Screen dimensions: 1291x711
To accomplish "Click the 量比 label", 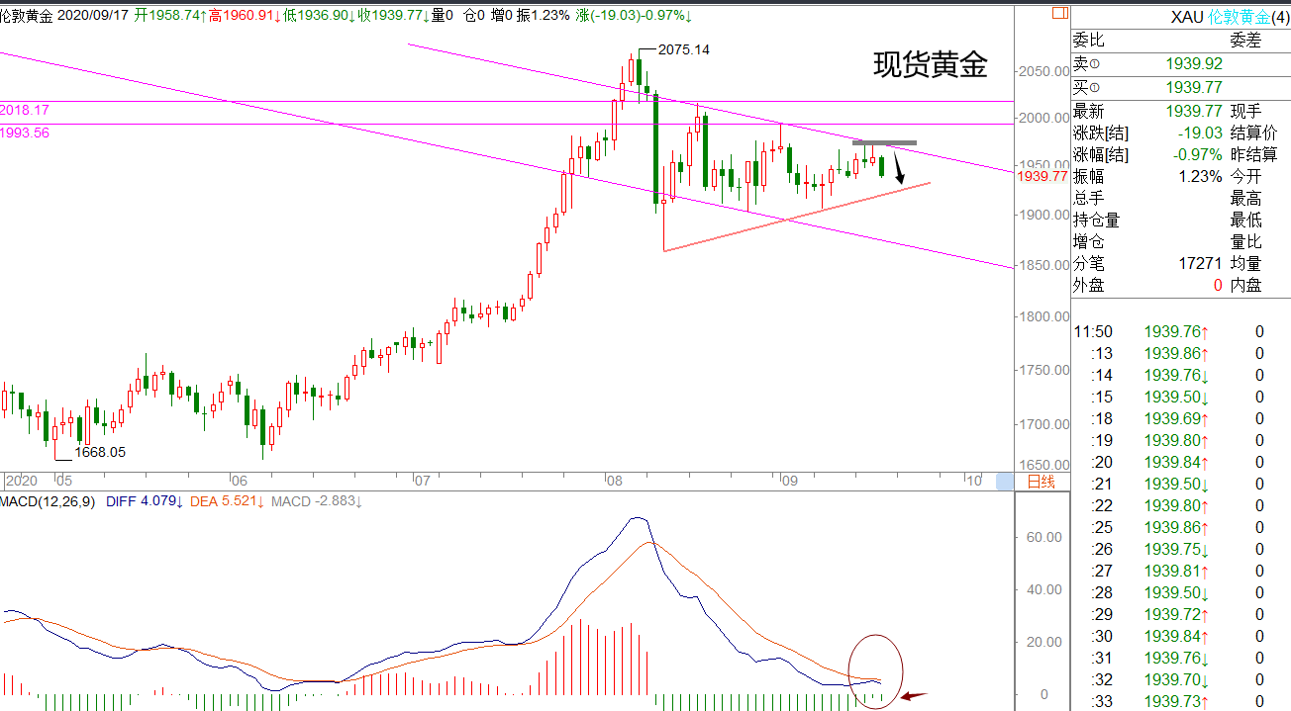I will point(1245,242).
